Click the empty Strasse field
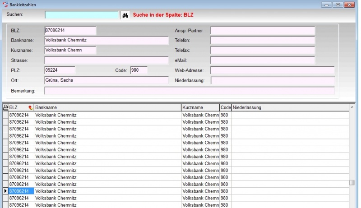Image resolution: width=361 pixels, height=208 pixels. [x=106, y=60]
